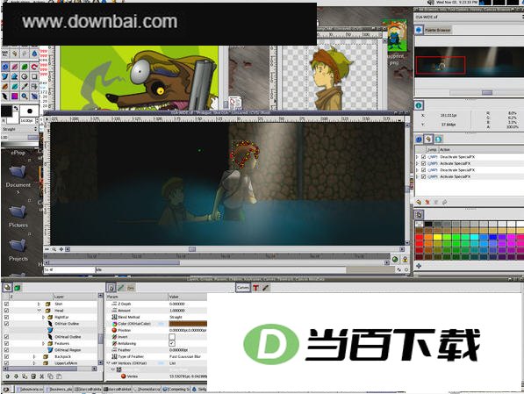Click the undo icon below history list
Image resolution: width=524 pixels, height=394 pixels.
point(419,202)
